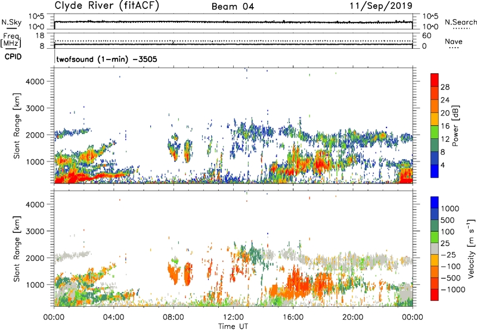The width and height of the screenshot is (477, 330).
Task: Click the "twofsound (1-min) -3505" mode text
Action: pyautogui.click(x=107, y=59)
